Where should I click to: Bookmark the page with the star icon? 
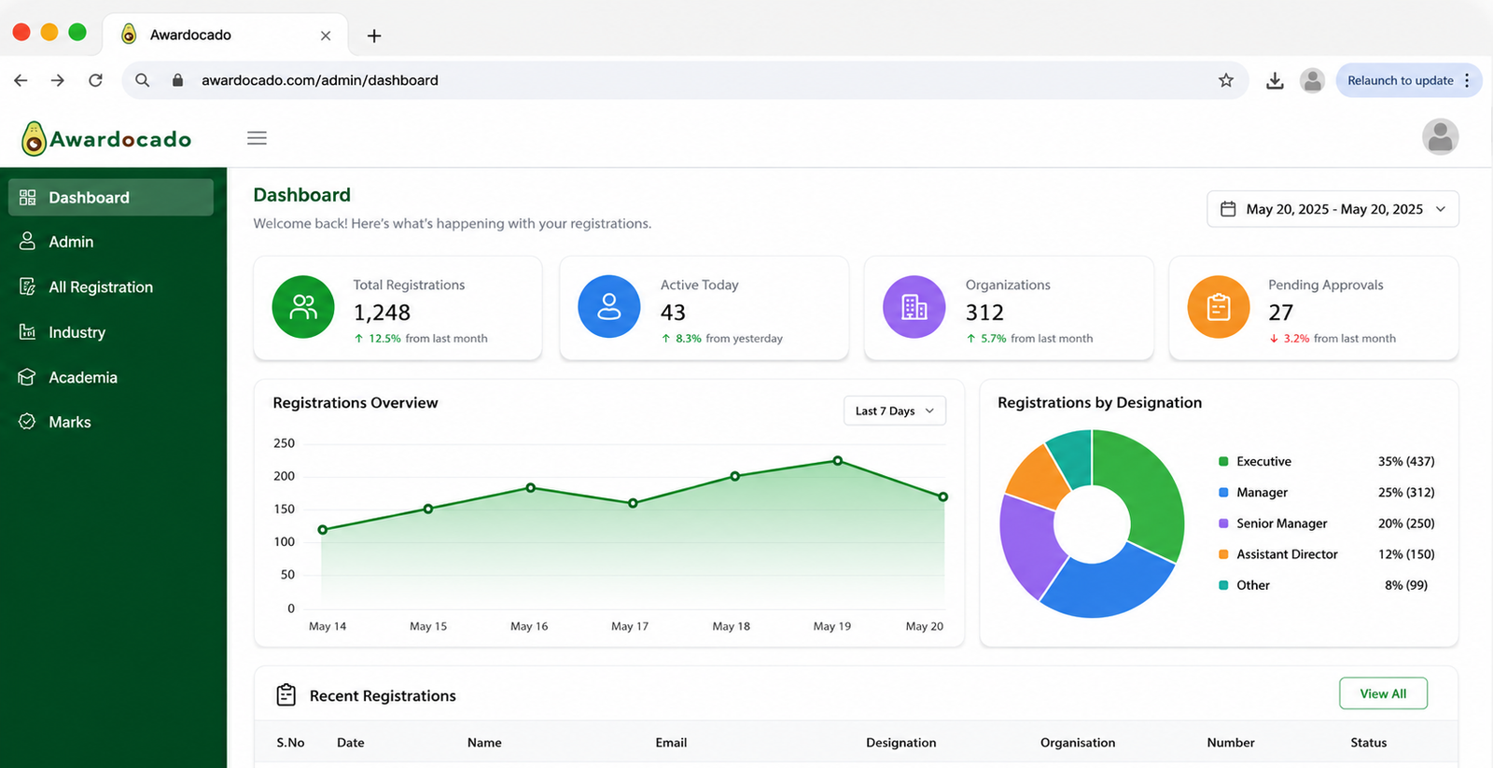(1226, 80)
